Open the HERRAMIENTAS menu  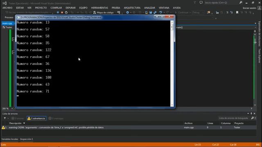coord(99,8)
